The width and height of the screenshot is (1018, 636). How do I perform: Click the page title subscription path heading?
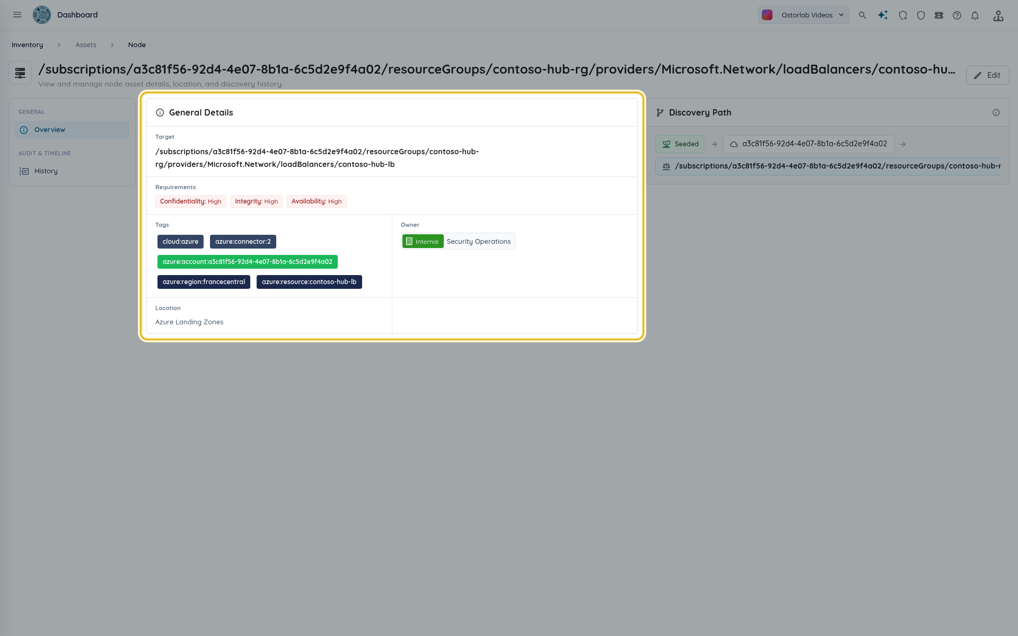(497, 69)
